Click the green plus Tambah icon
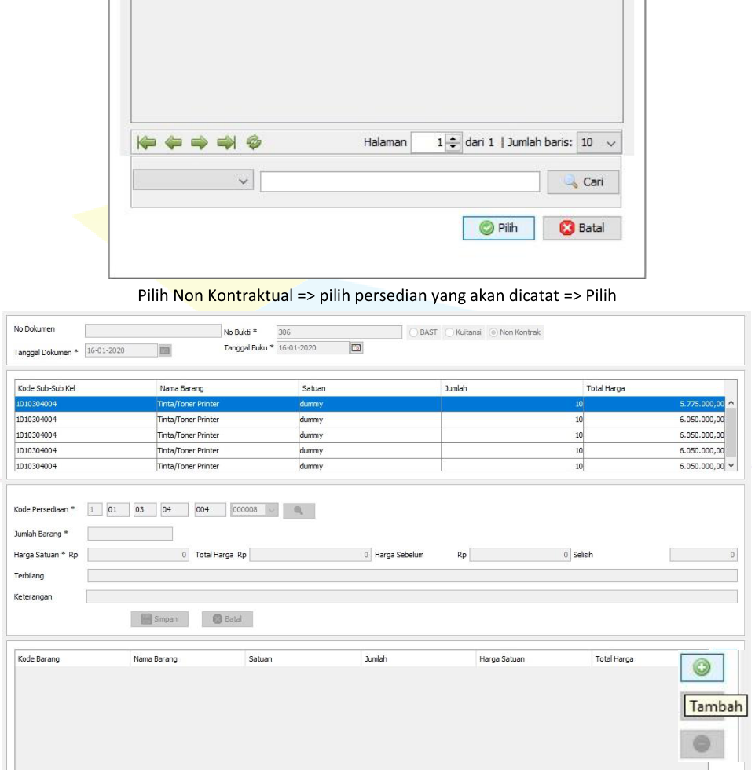This screenshot has width=755, height=770. point(702,668)
